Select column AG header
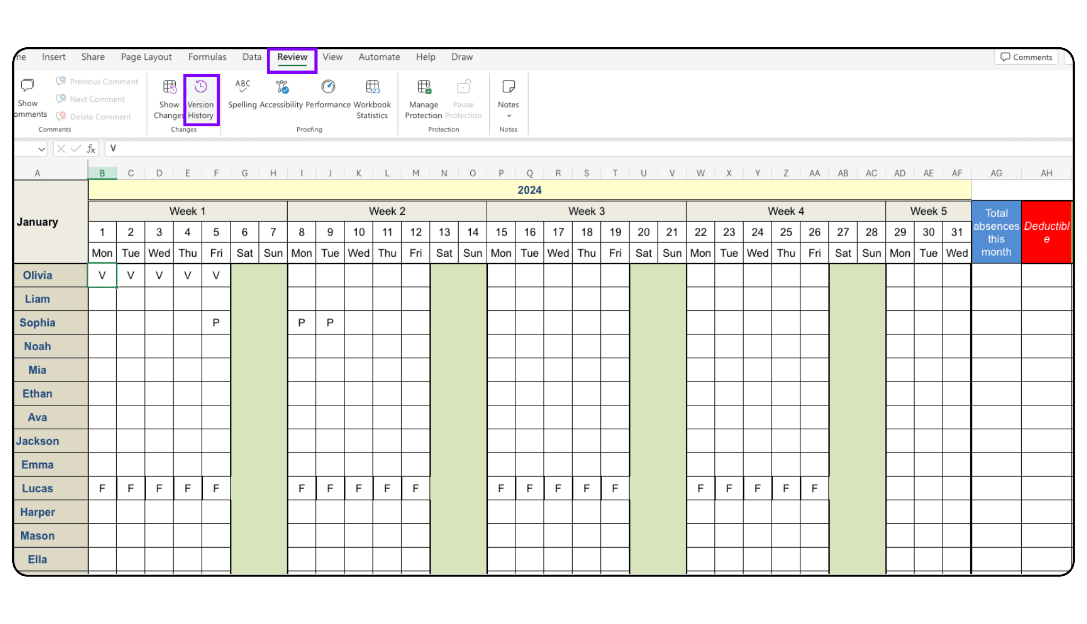Image resolution: width=1087 pixels, height=624 pixels. [996, 173]
